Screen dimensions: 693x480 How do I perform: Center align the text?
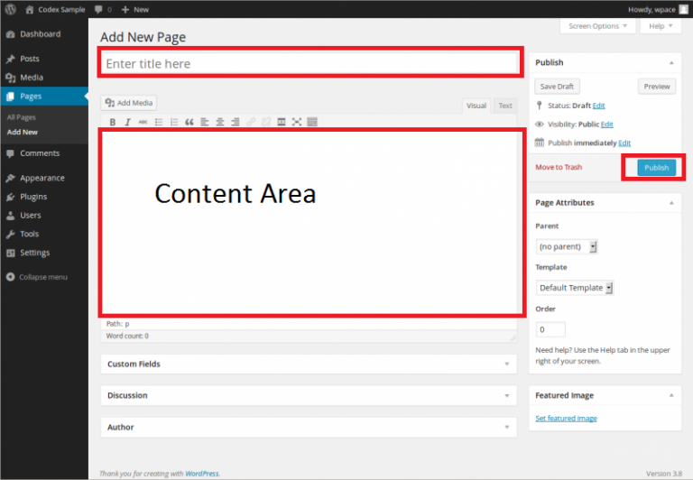tap(220, 122)
